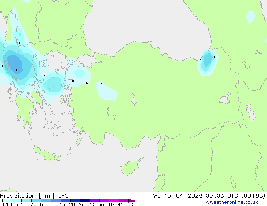The width and height of the screenshot is (267, 206).
Task: Click the 'GFS' model label
Action: 63,196
